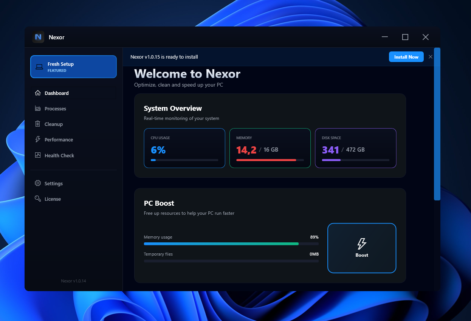Screen dimensions: 471x321
Task: Click the lightning bolt icon on Boost
Action: tap(362, 244)
